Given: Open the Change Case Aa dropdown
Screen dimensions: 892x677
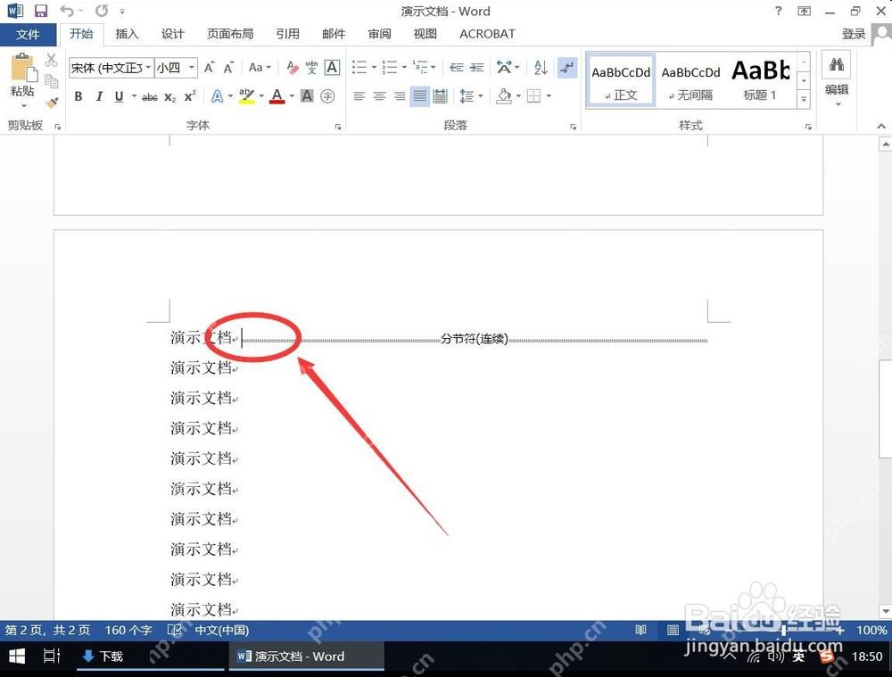Looking at the screenshot, I should (260, 68).
